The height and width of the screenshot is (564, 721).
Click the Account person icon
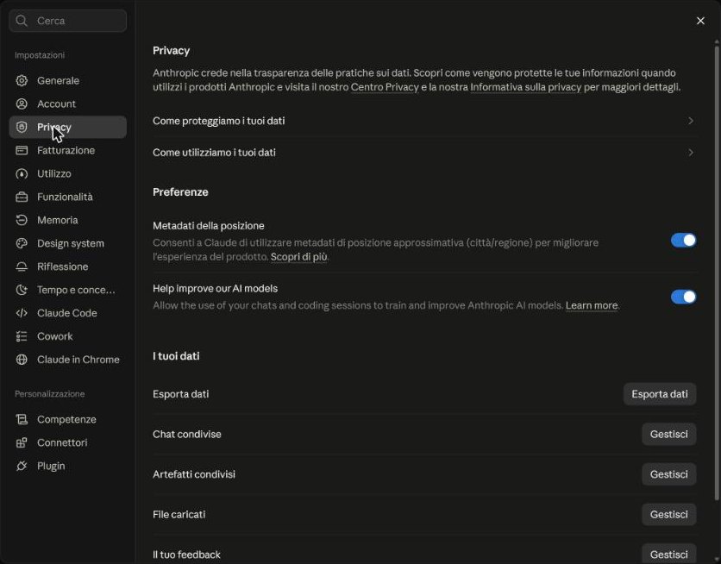click(x=22, y=103)
